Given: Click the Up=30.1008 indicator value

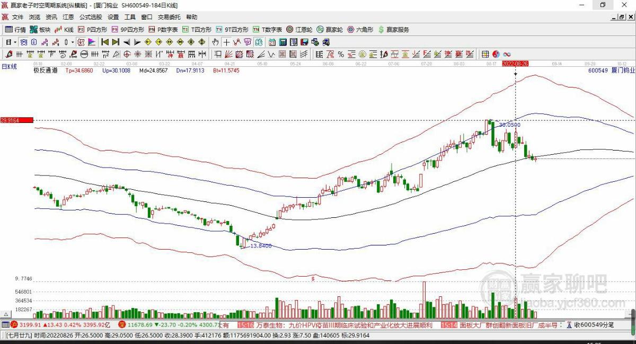Looking at the screenshot, I should pyautogui.click(x=116, y=70).
